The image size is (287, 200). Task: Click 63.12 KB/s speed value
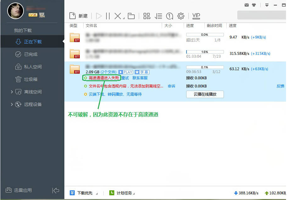click(x=239, y=69)
